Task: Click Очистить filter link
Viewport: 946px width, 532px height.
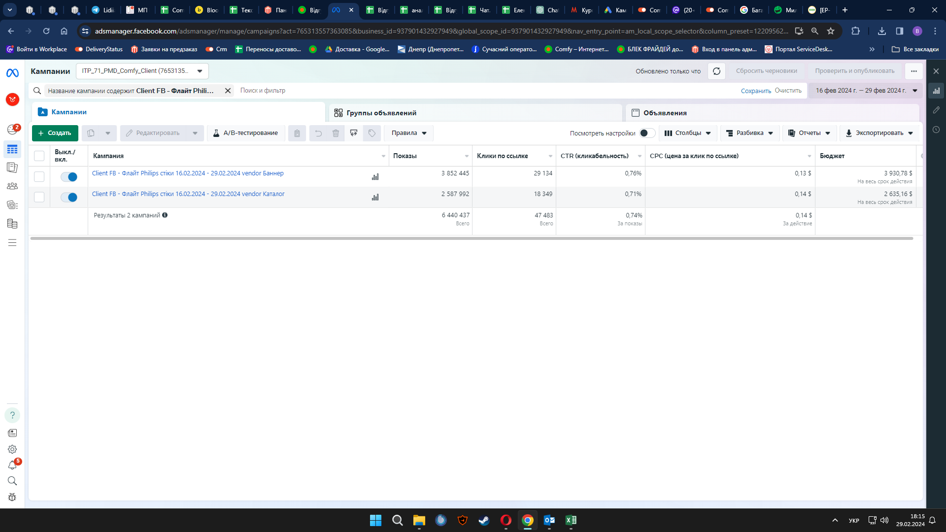Action: coord(788,91)
